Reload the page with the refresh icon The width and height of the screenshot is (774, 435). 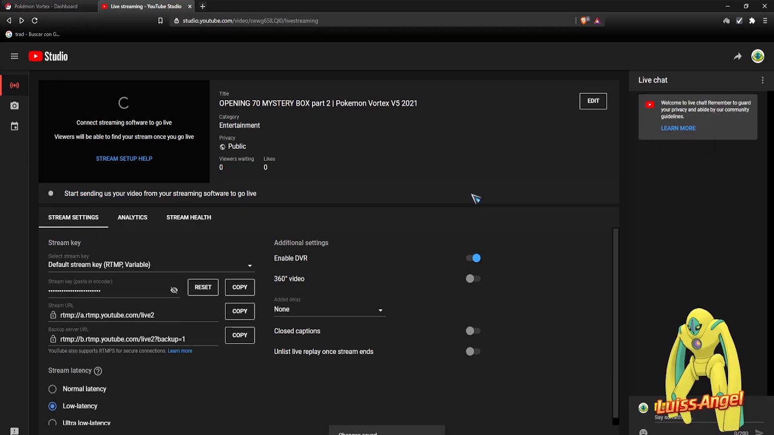[x=34, y=21]
